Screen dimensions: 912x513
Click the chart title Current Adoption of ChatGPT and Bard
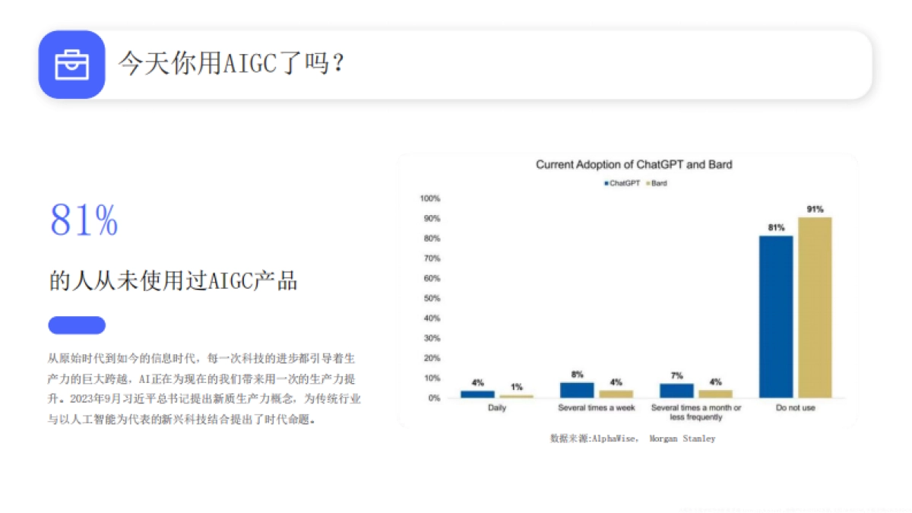coord(633,164)
